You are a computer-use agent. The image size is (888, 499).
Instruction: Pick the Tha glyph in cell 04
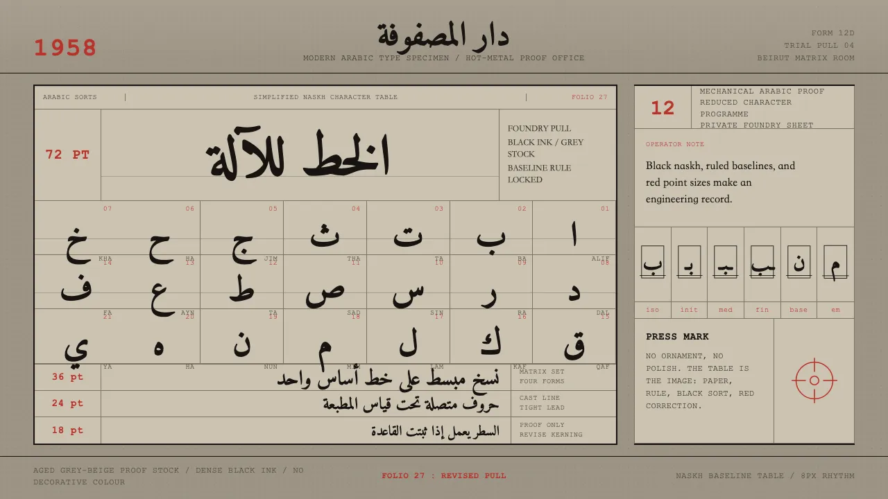click(x=325, y=234)
